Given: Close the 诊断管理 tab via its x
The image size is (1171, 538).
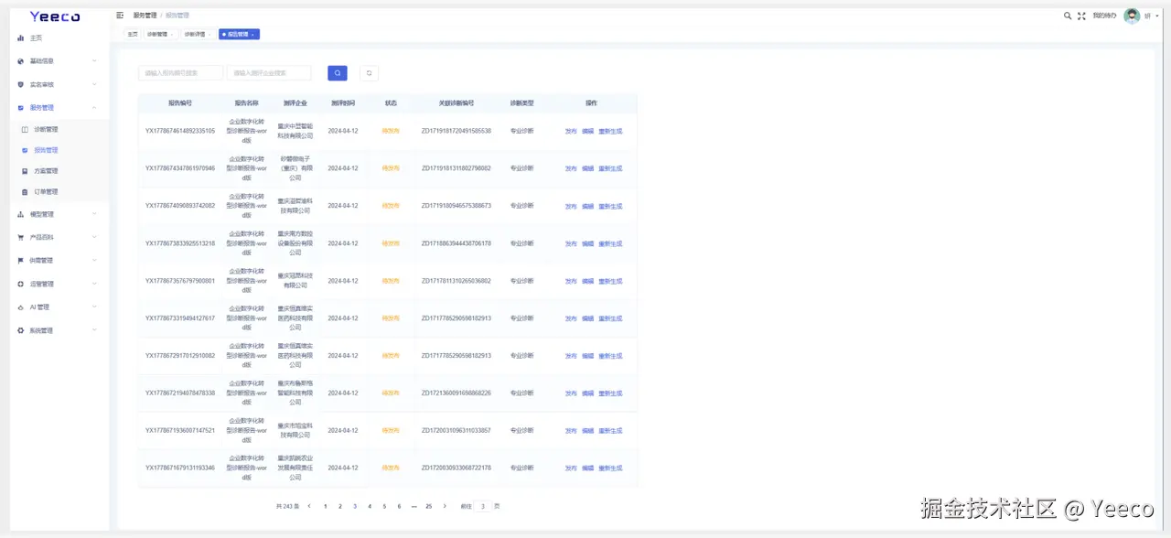Looking at the screenshot, I should (x=173, y=34).
